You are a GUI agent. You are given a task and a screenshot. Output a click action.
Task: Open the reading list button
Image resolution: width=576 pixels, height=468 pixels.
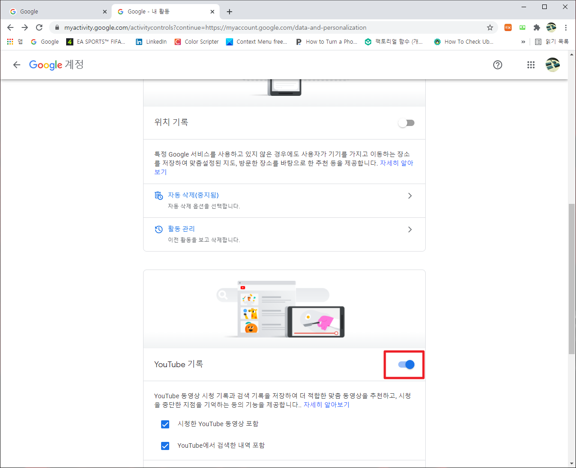pos(552,41)
